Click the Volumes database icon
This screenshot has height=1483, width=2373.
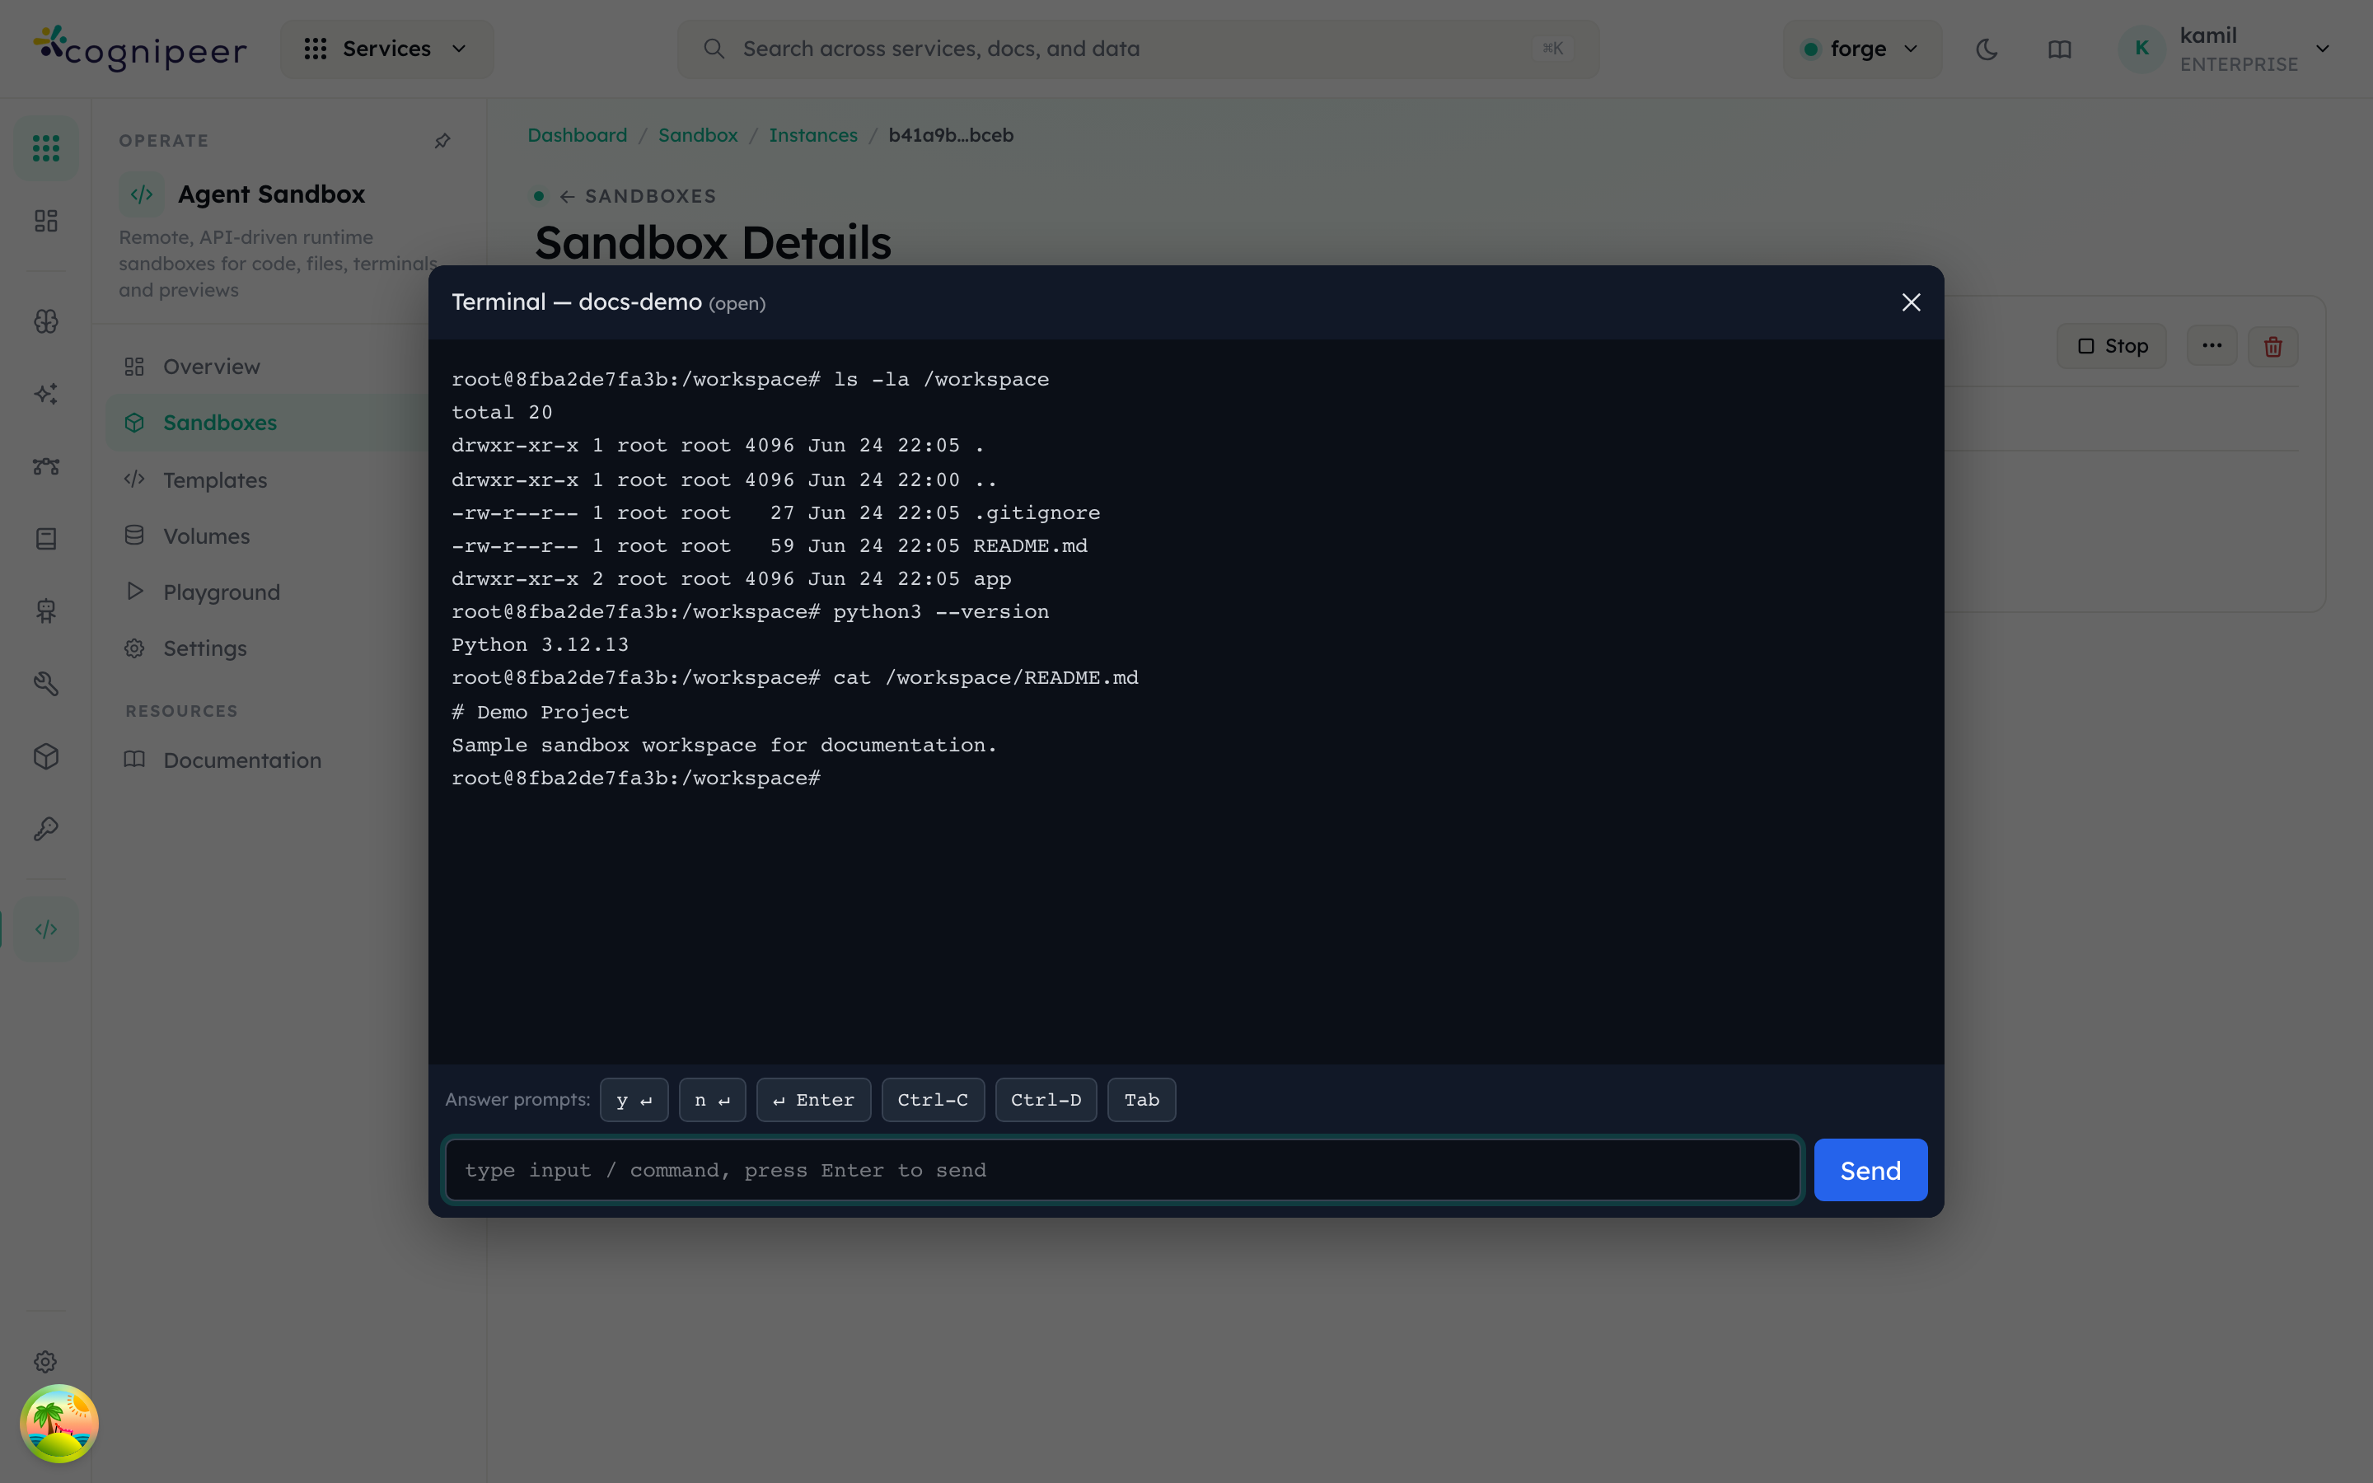click(x=134, y=536)
